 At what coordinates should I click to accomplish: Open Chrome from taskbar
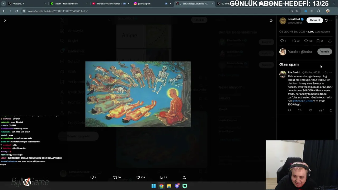tap(161, 186)
